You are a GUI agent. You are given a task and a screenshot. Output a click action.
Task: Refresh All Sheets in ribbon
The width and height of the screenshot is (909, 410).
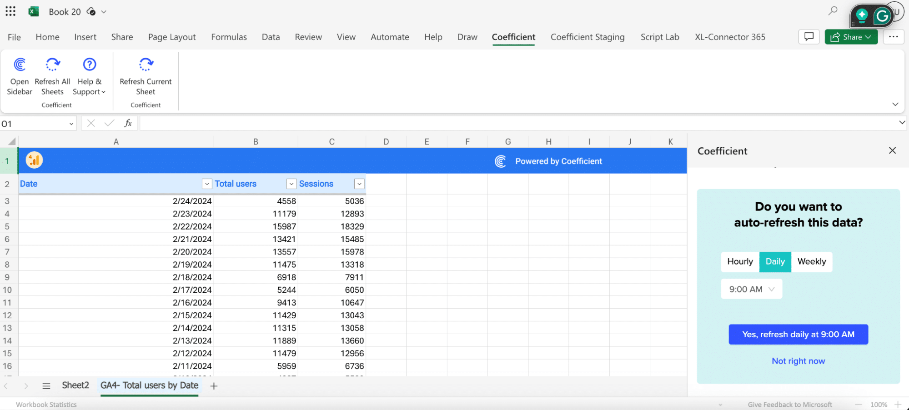tap(52, 76)
